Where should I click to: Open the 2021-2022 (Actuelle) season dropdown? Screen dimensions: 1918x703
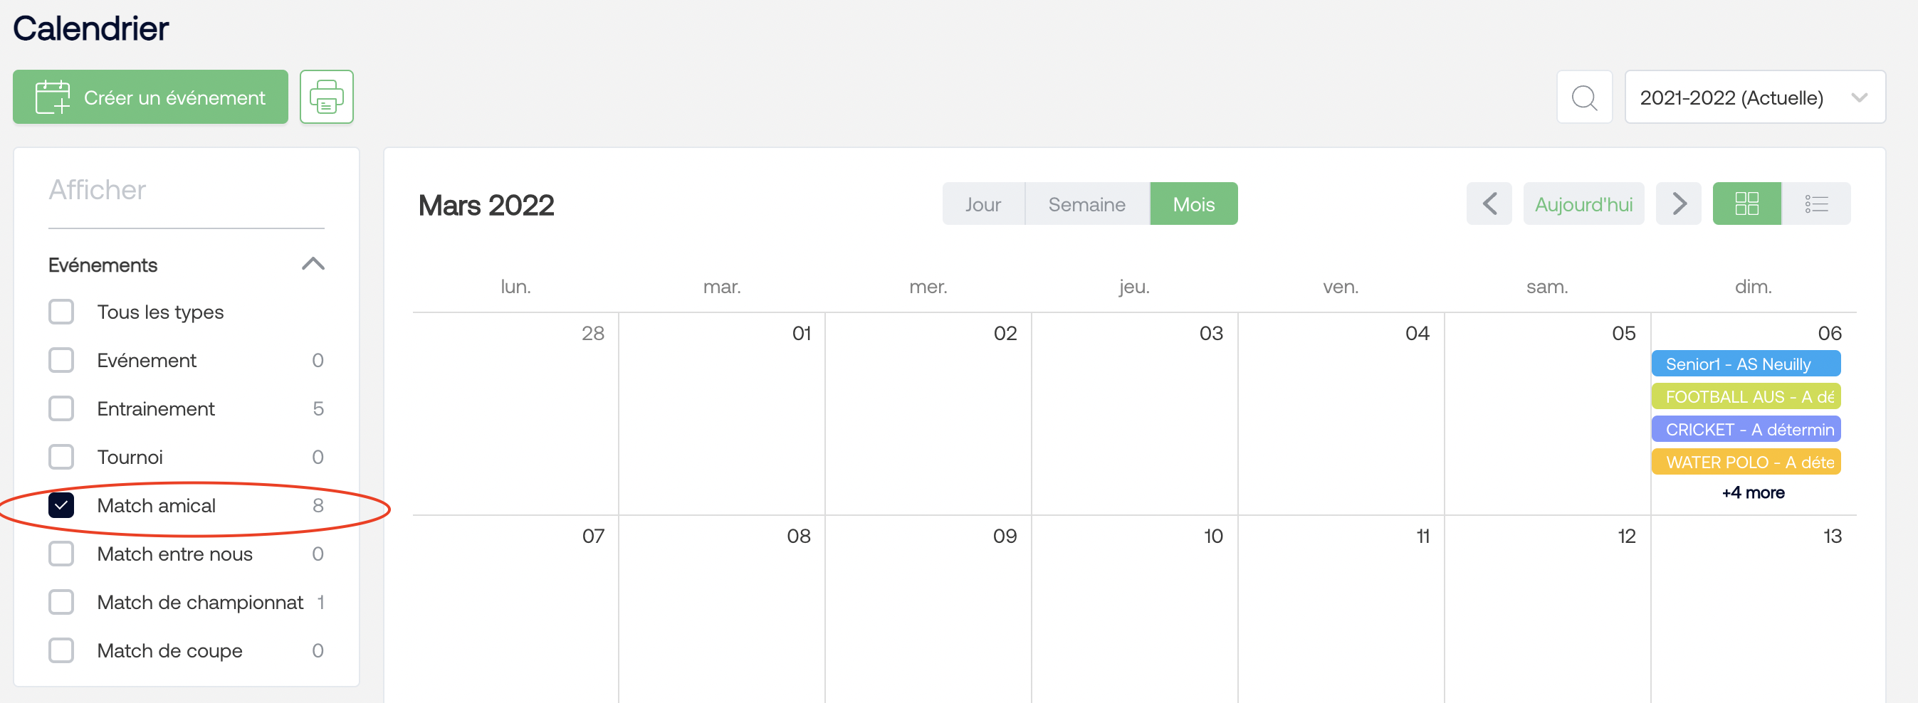[1755, 97]
